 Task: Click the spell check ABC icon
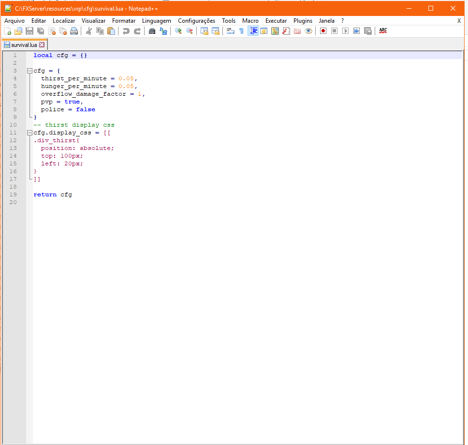click(383, 31)
